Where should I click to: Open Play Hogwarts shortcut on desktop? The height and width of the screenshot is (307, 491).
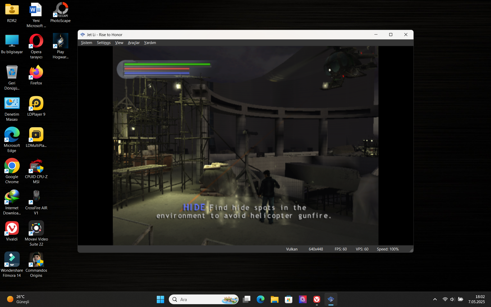[60, 46]
